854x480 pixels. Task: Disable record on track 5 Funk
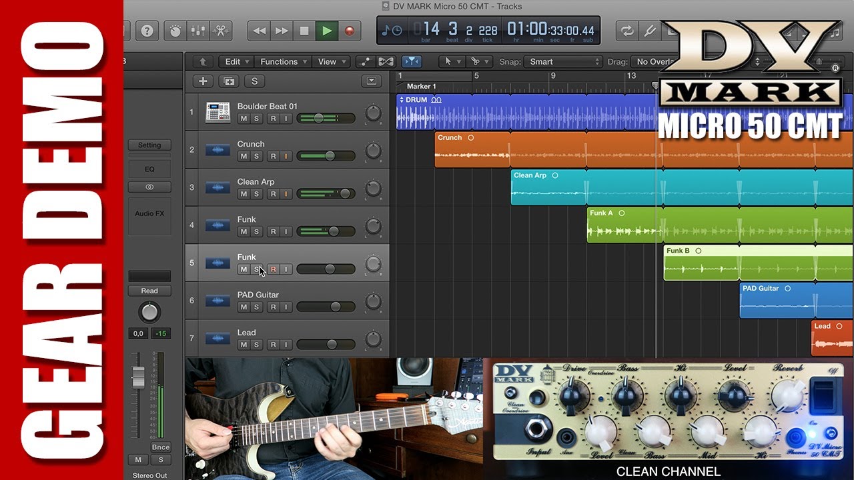click(273, 269)
